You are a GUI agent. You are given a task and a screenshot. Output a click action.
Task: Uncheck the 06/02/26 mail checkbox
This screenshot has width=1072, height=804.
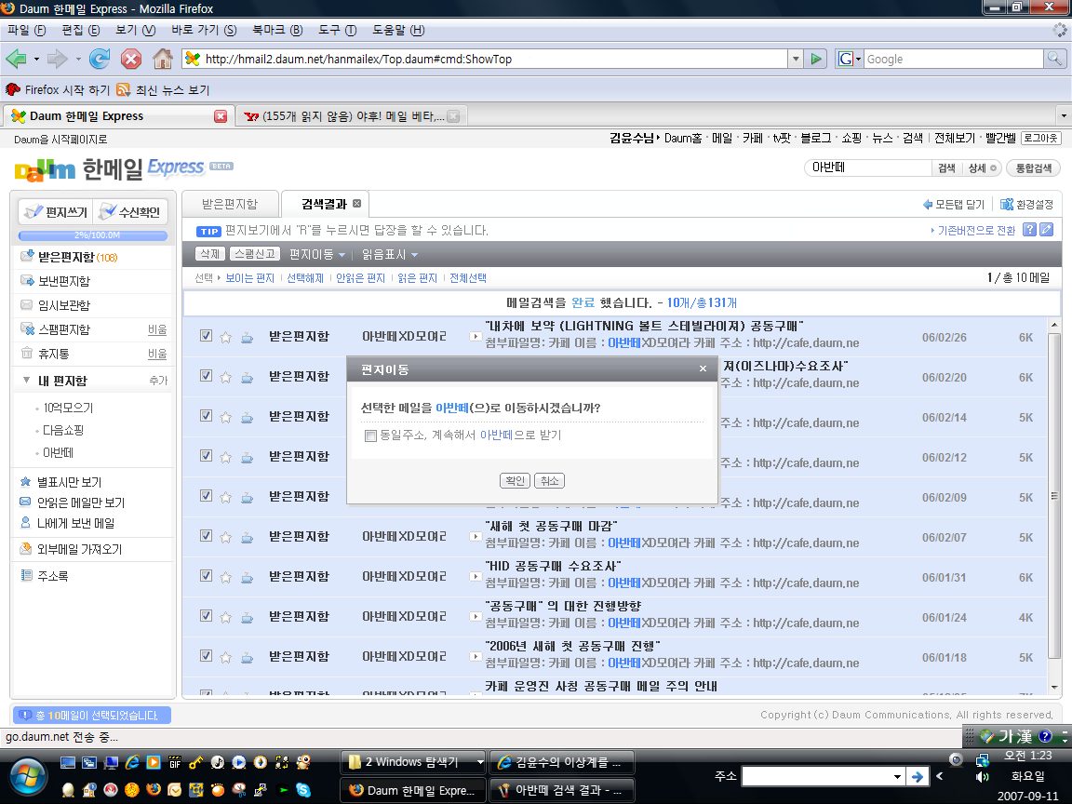coord(206,336)
